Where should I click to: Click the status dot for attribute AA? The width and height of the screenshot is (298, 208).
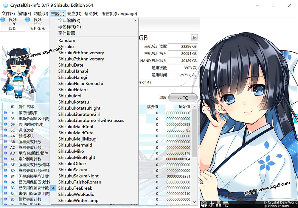(5, 136)
